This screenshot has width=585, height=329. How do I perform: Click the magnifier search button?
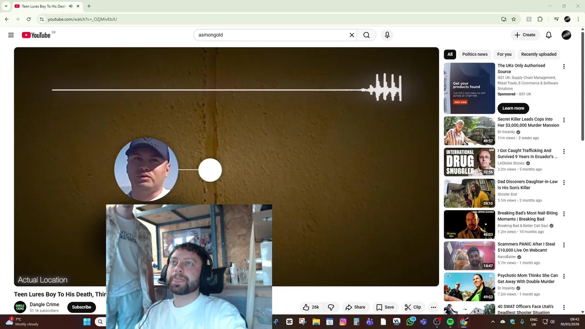click(x=367, y=35)
